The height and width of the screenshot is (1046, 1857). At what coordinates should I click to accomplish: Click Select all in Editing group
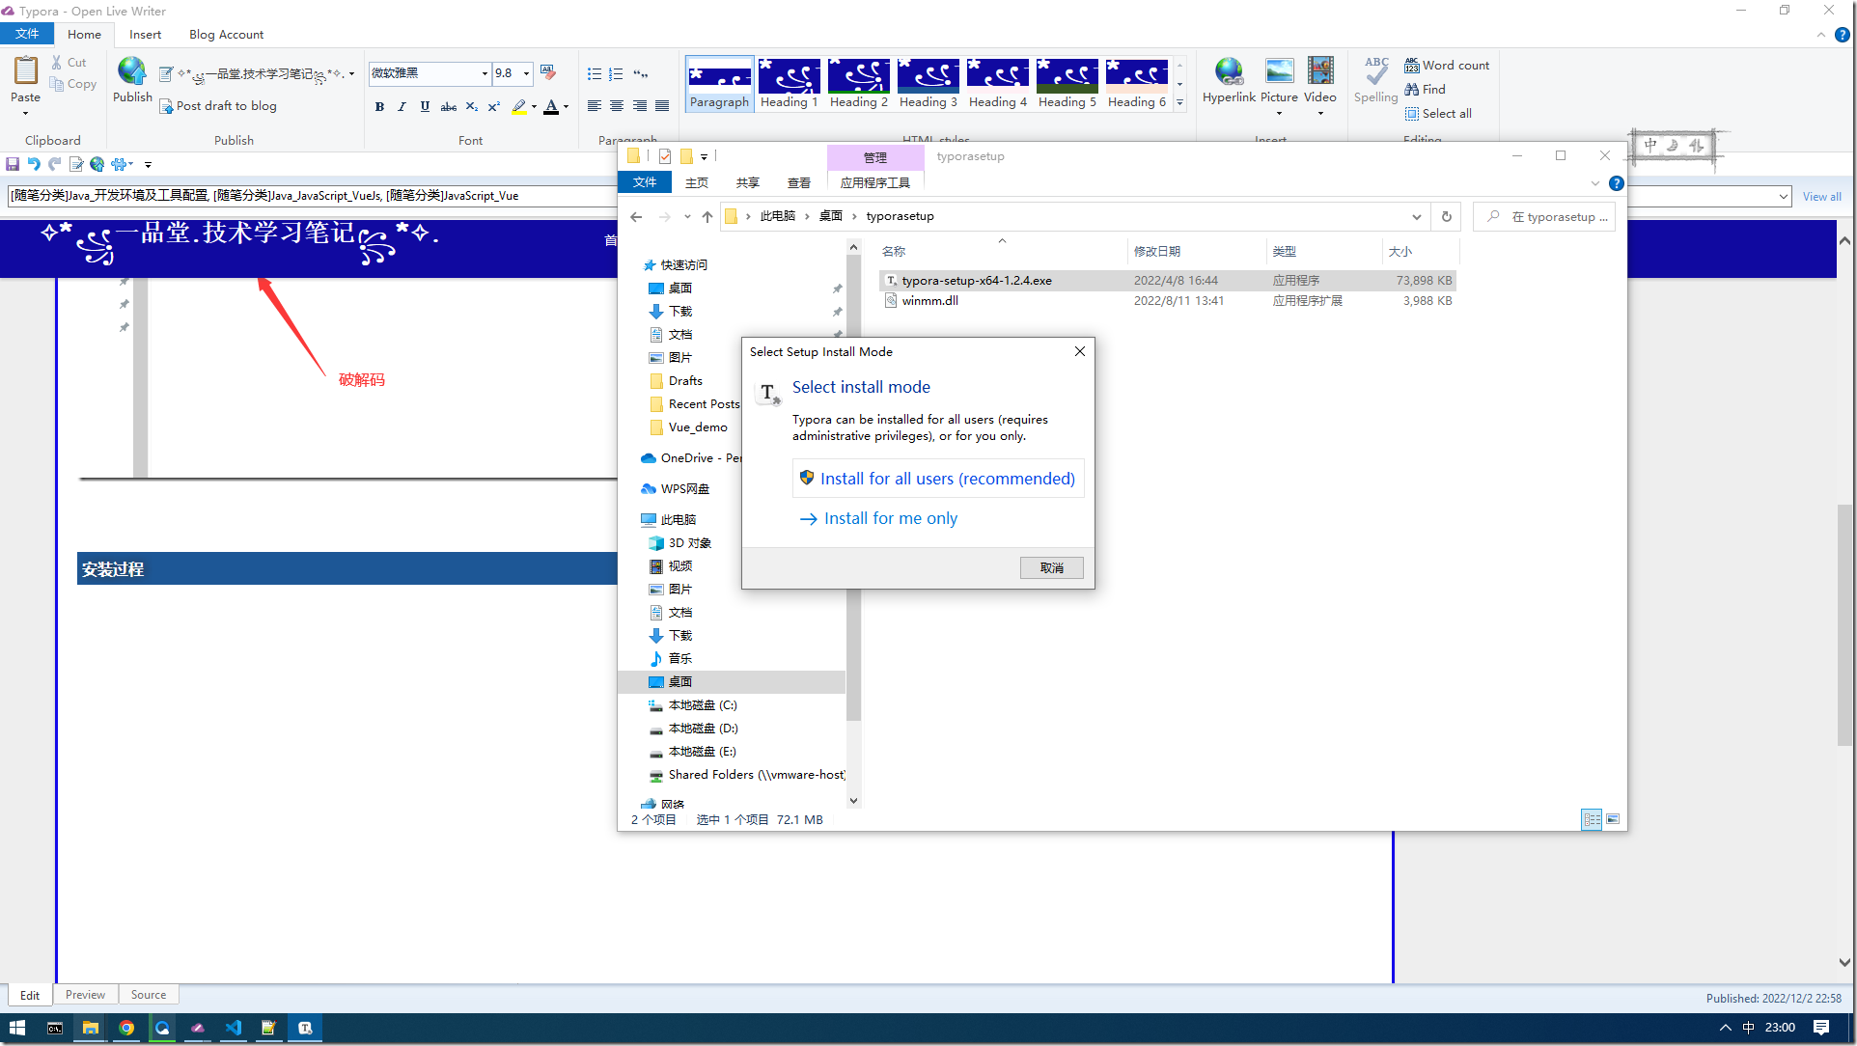coord(1438,114)
